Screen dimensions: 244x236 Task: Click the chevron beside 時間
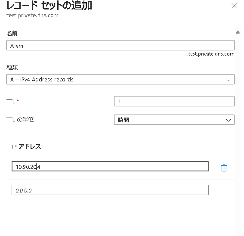click(228, 120)
